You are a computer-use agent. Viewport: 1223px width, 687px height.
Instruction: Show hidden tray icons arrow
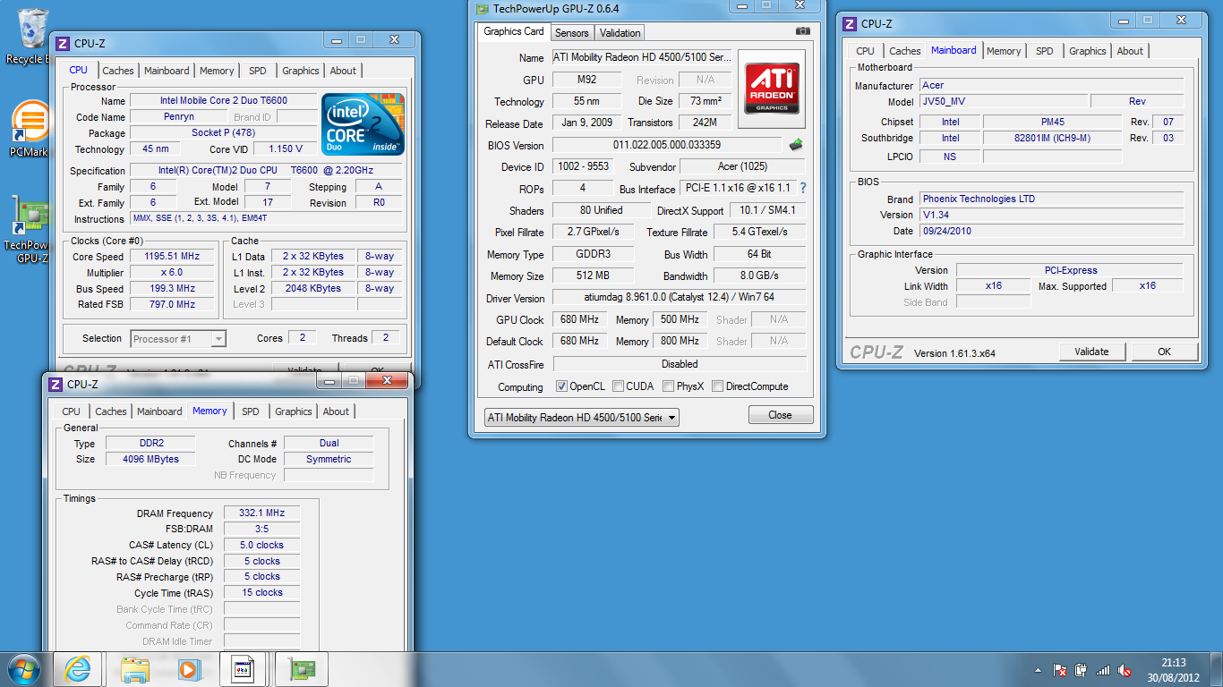click(1038, 670)
